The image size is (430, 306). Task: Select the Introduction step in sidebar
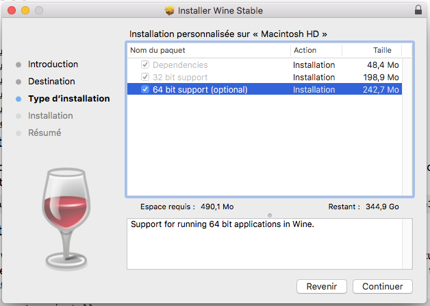click(x=53, y=64)
